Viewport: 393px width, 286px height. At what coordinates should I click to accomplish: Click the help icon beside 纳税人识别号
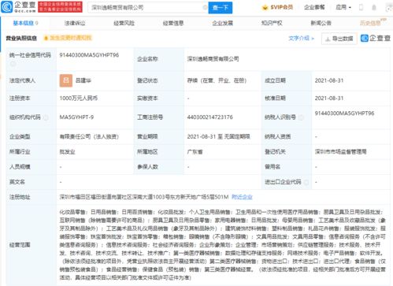(x=301, y=117)
